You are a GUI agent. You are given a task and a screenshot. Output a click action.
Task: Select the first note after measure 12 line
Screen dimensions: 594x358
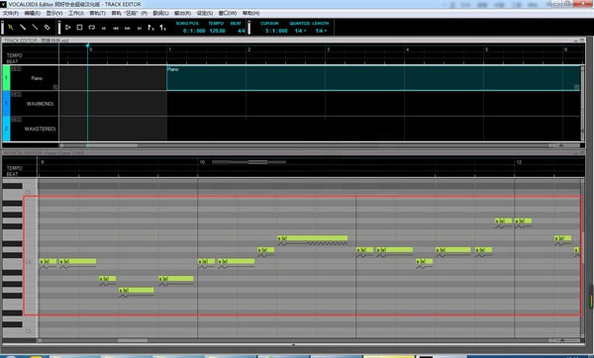tap(523, 221)
